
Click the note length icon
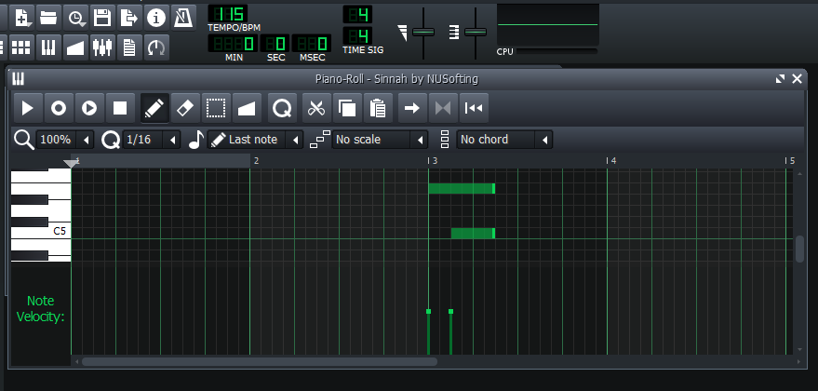[x=195, y=140]
